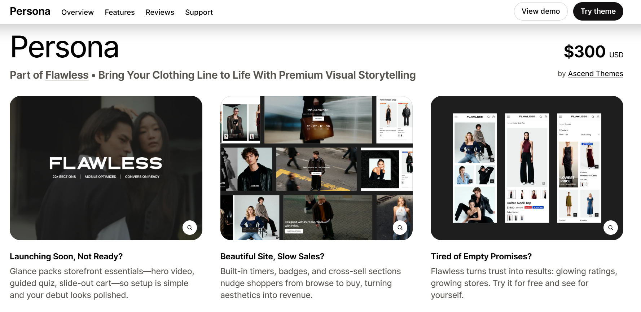Click the 'Flawless turns trust into results' paragraph
Image resolution: width=641 pixels, height=312 pixels.
point(524,283)
